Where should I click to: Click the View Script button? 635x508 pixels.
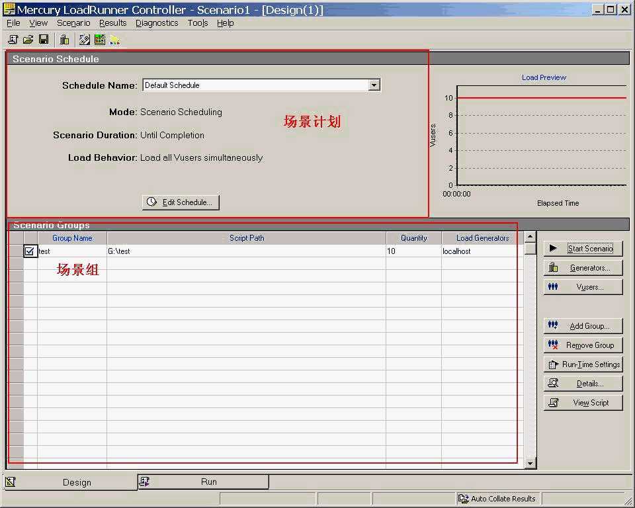click(583, 403)
